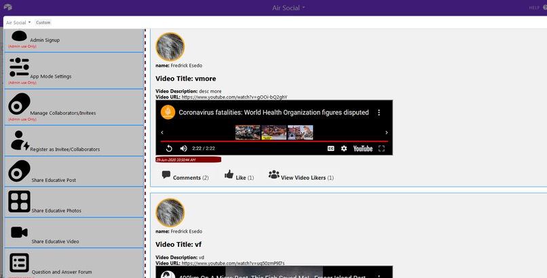Screen dimensions: 547x278
Task: Go to the next suggested videos arrow
Action: [x=386, y=133]
